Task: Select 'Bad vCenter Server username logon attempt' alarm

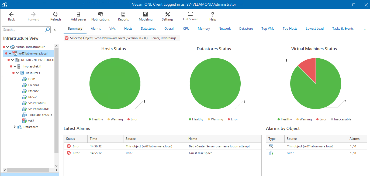Action: pyautogui.click(x=219, y=146)
